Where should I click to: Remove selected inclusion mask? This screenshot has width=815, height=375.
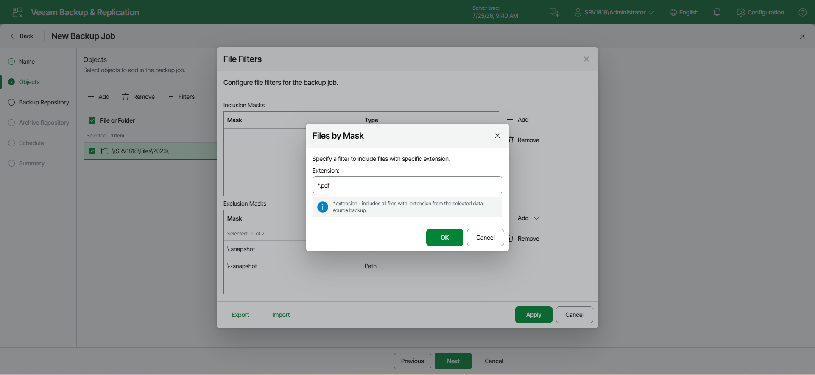524,140
